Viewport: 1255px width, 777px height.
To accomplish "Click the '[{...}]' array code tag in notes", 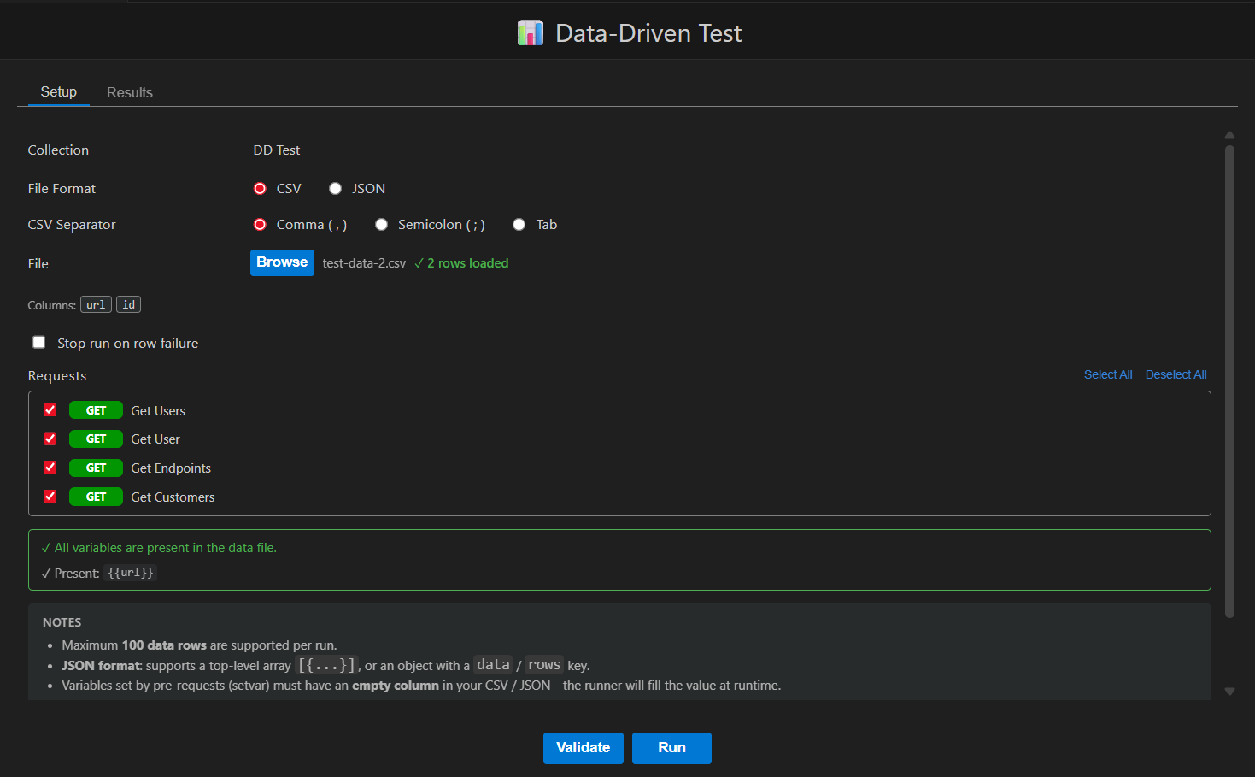I will pos(326,665).
